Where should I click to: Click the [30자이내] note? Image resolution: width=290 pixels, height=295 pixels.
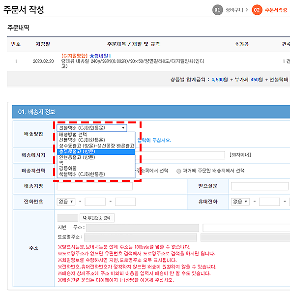pyautogui.click(x=240, y=155)
